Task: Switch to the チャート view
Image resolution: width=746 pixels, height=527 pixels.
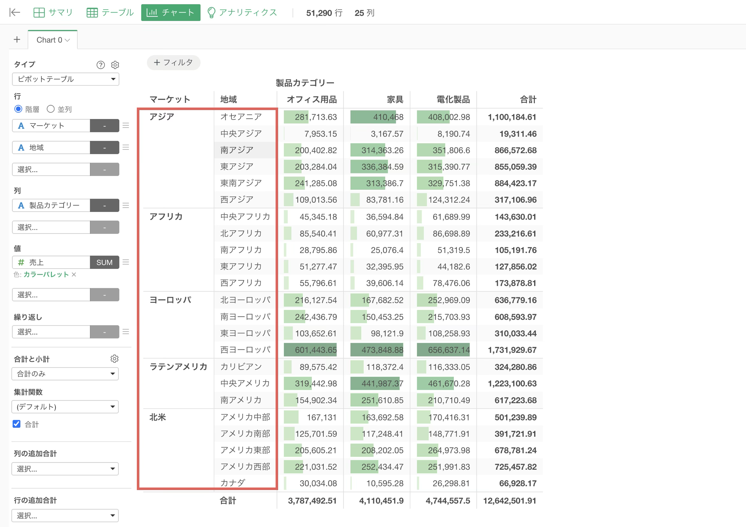Action: click(x=171, y=12)
